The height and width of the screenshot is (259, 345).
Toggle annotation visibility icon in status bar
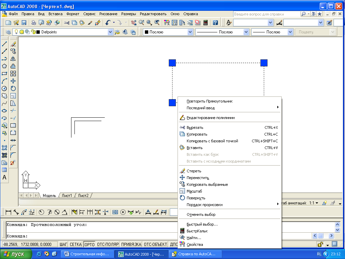coord(324,203)
